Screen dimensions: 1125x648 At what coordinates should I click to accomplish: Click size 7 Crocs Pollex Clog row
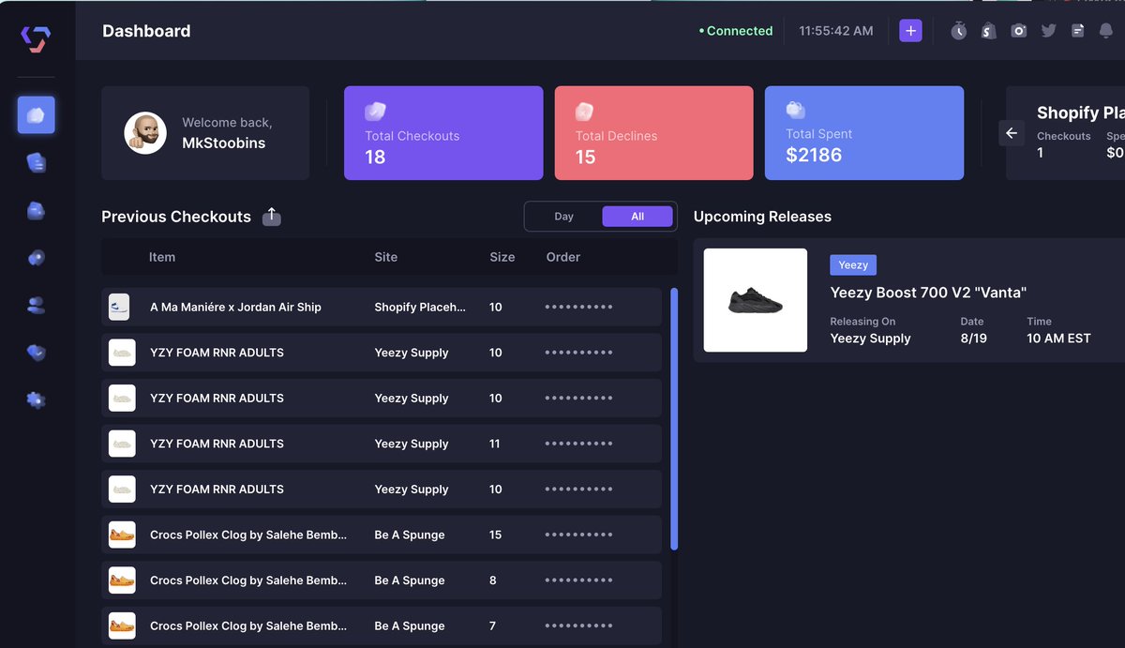click(382, 625)
